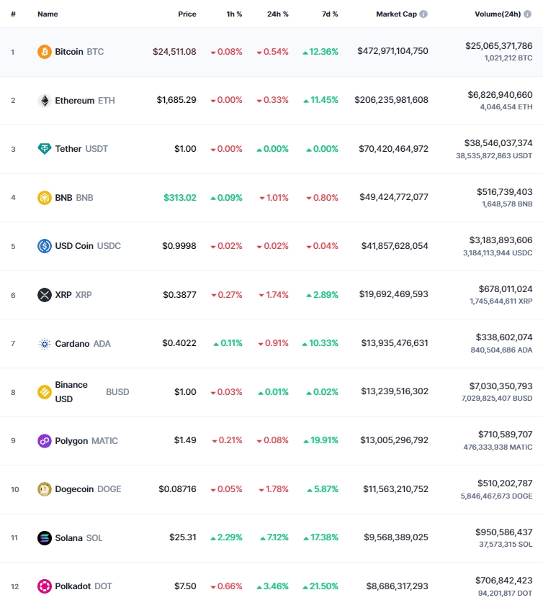
Task: Click the Tether green logo icon
Action: [x=45, y=149]
